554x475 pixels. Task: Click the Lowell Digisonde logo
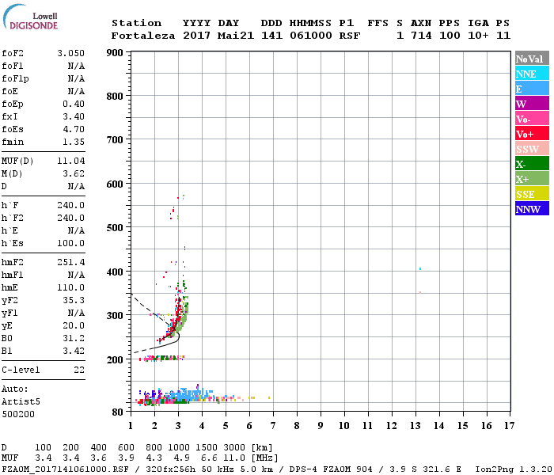28,21
